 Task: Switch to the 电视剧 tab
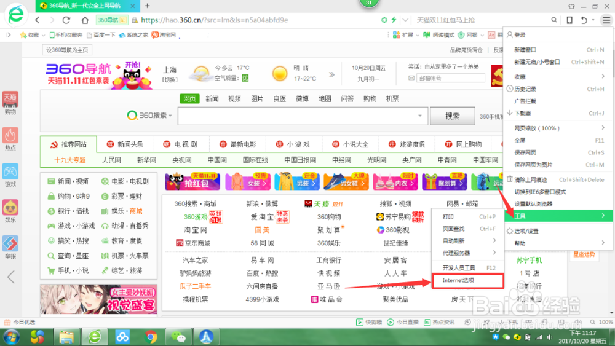click(181, 144)
